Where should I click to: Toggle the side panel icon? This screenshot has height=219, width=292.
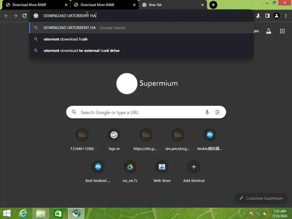point(267,16)
